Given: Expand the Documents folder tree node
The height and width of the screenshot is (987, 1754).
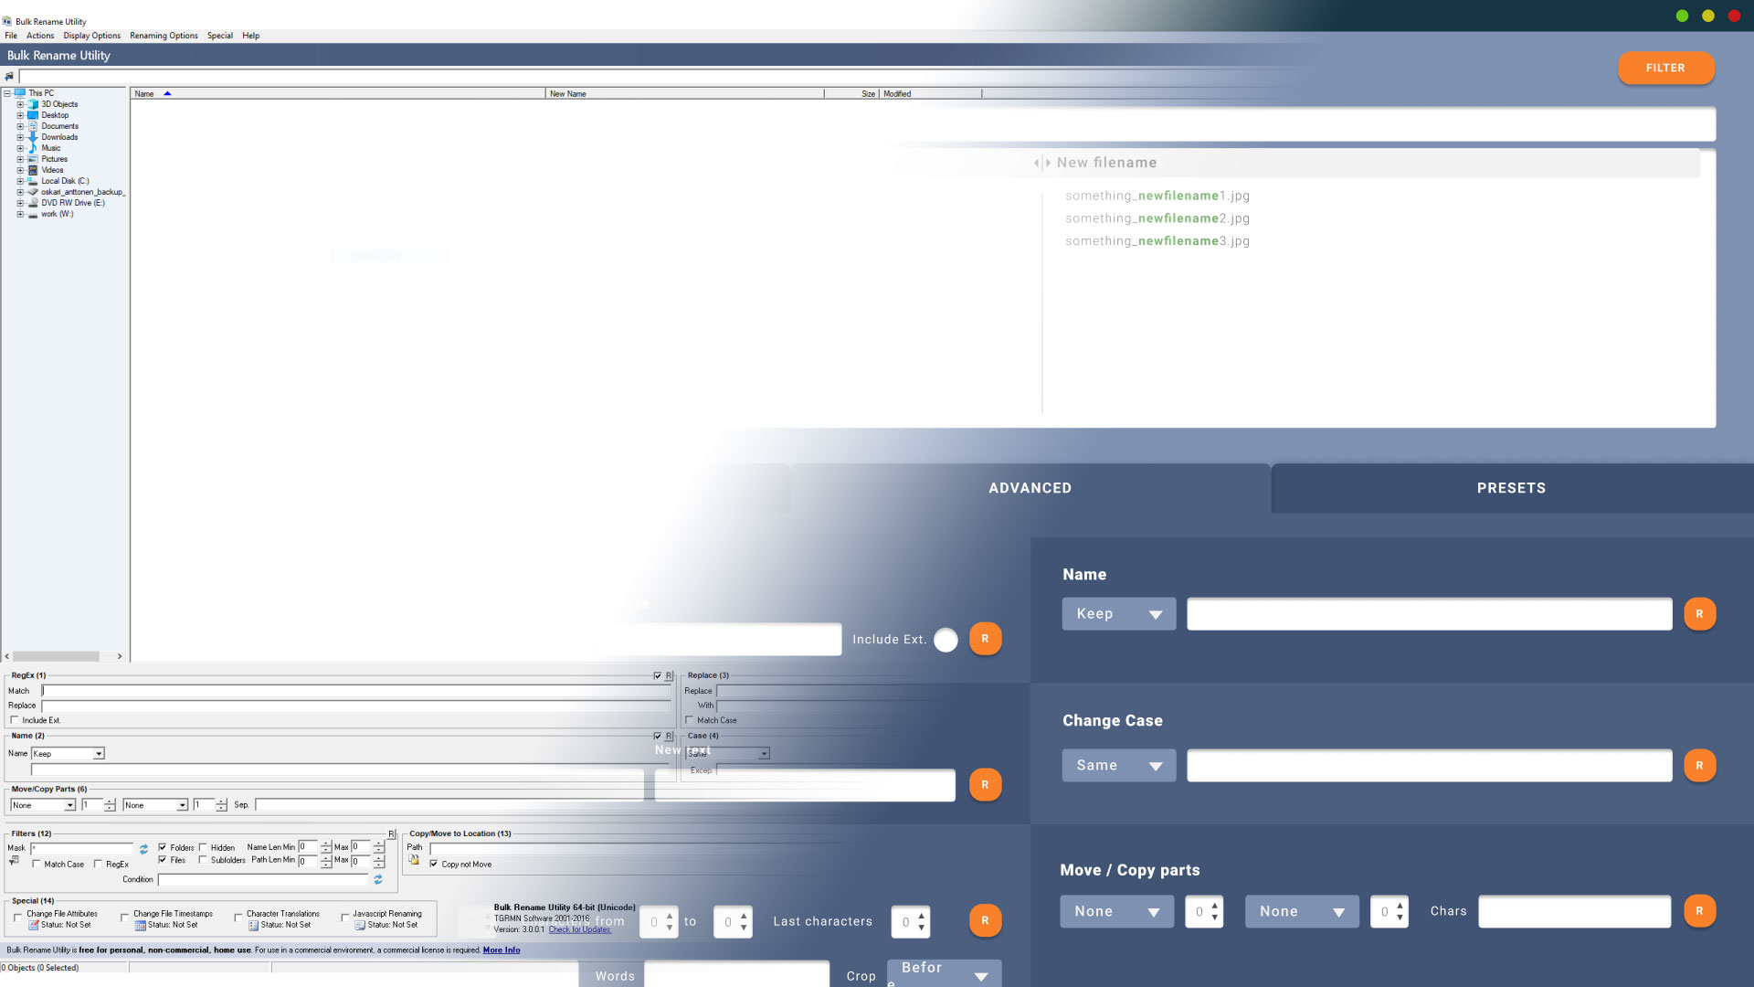Looking at the screenshot, I should 20,126.
